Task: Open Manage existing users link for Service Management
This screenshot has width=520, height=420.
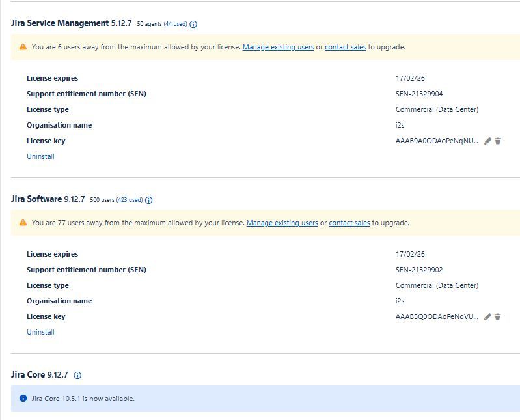Action: (x=279, y=47)
